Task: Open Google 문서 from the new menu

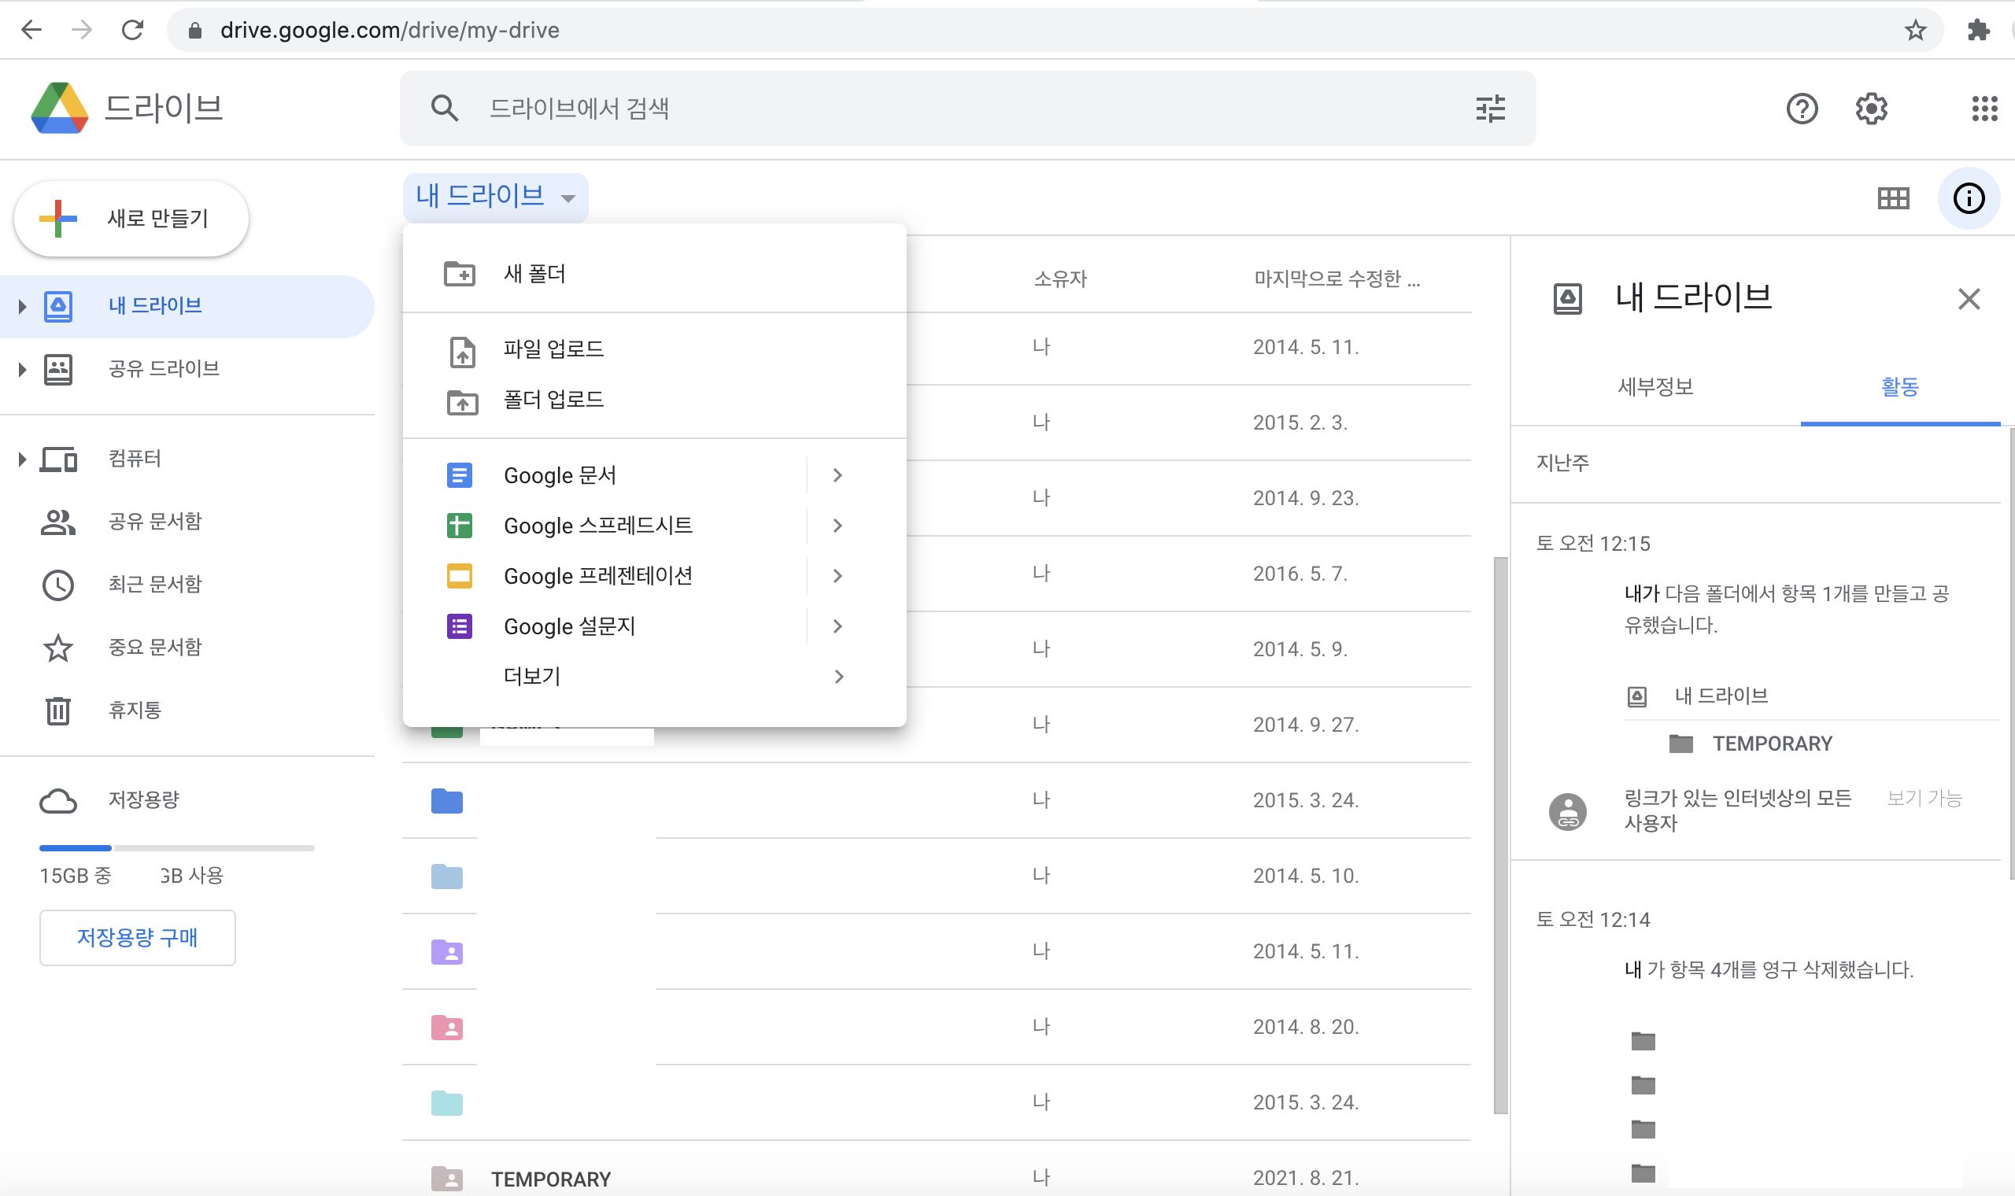Action: coord(560,474)
